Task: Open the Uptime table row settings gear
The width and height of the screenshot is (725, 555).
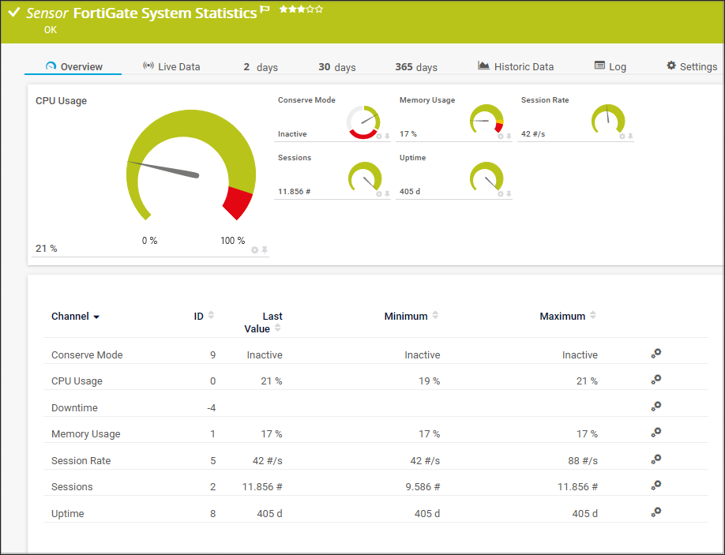Action: click(656, 512)
